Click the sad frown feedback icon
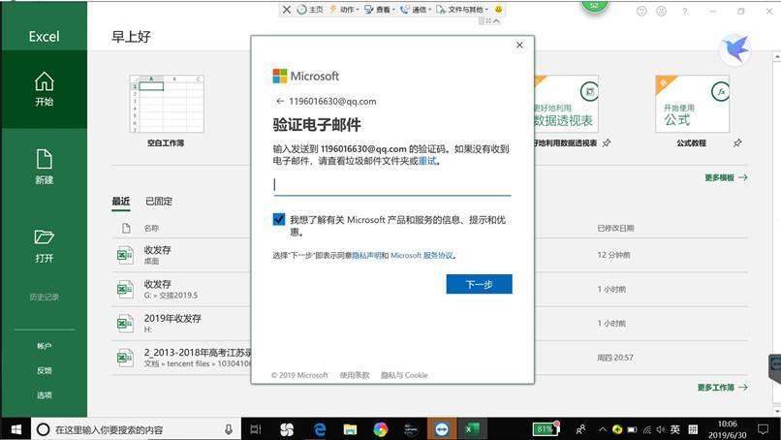Viewport: 781px width, 440px height. (x=661, y=11)
